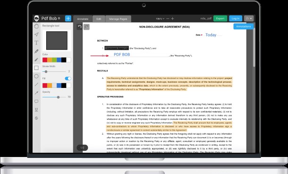Undo the last action
The height and width of the screenshot is (174, 288).
(79, 27)
